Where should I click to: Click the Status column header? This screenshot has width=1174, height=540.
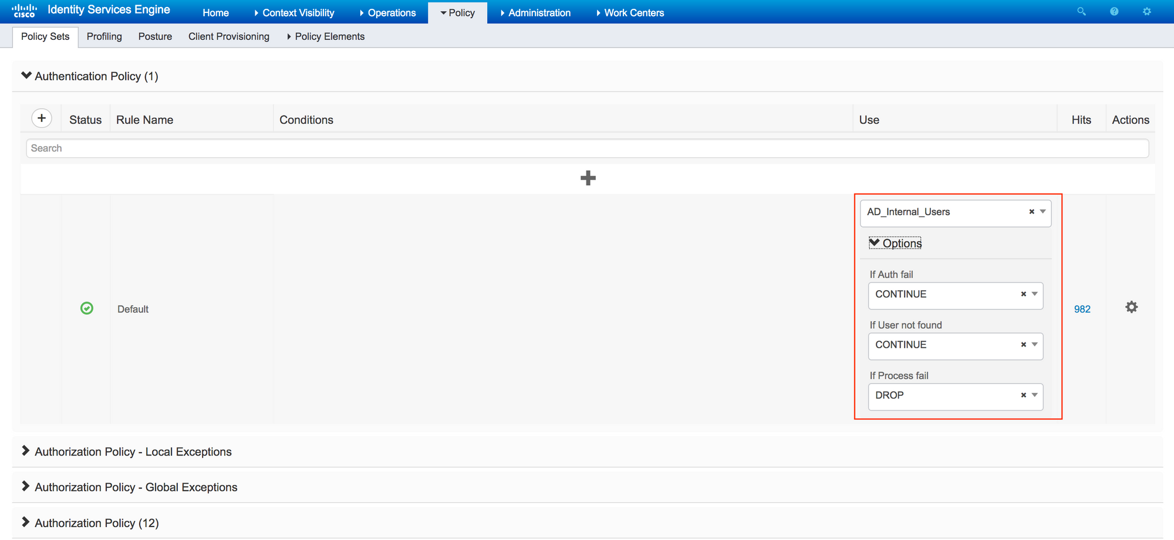tap(85, 120)
